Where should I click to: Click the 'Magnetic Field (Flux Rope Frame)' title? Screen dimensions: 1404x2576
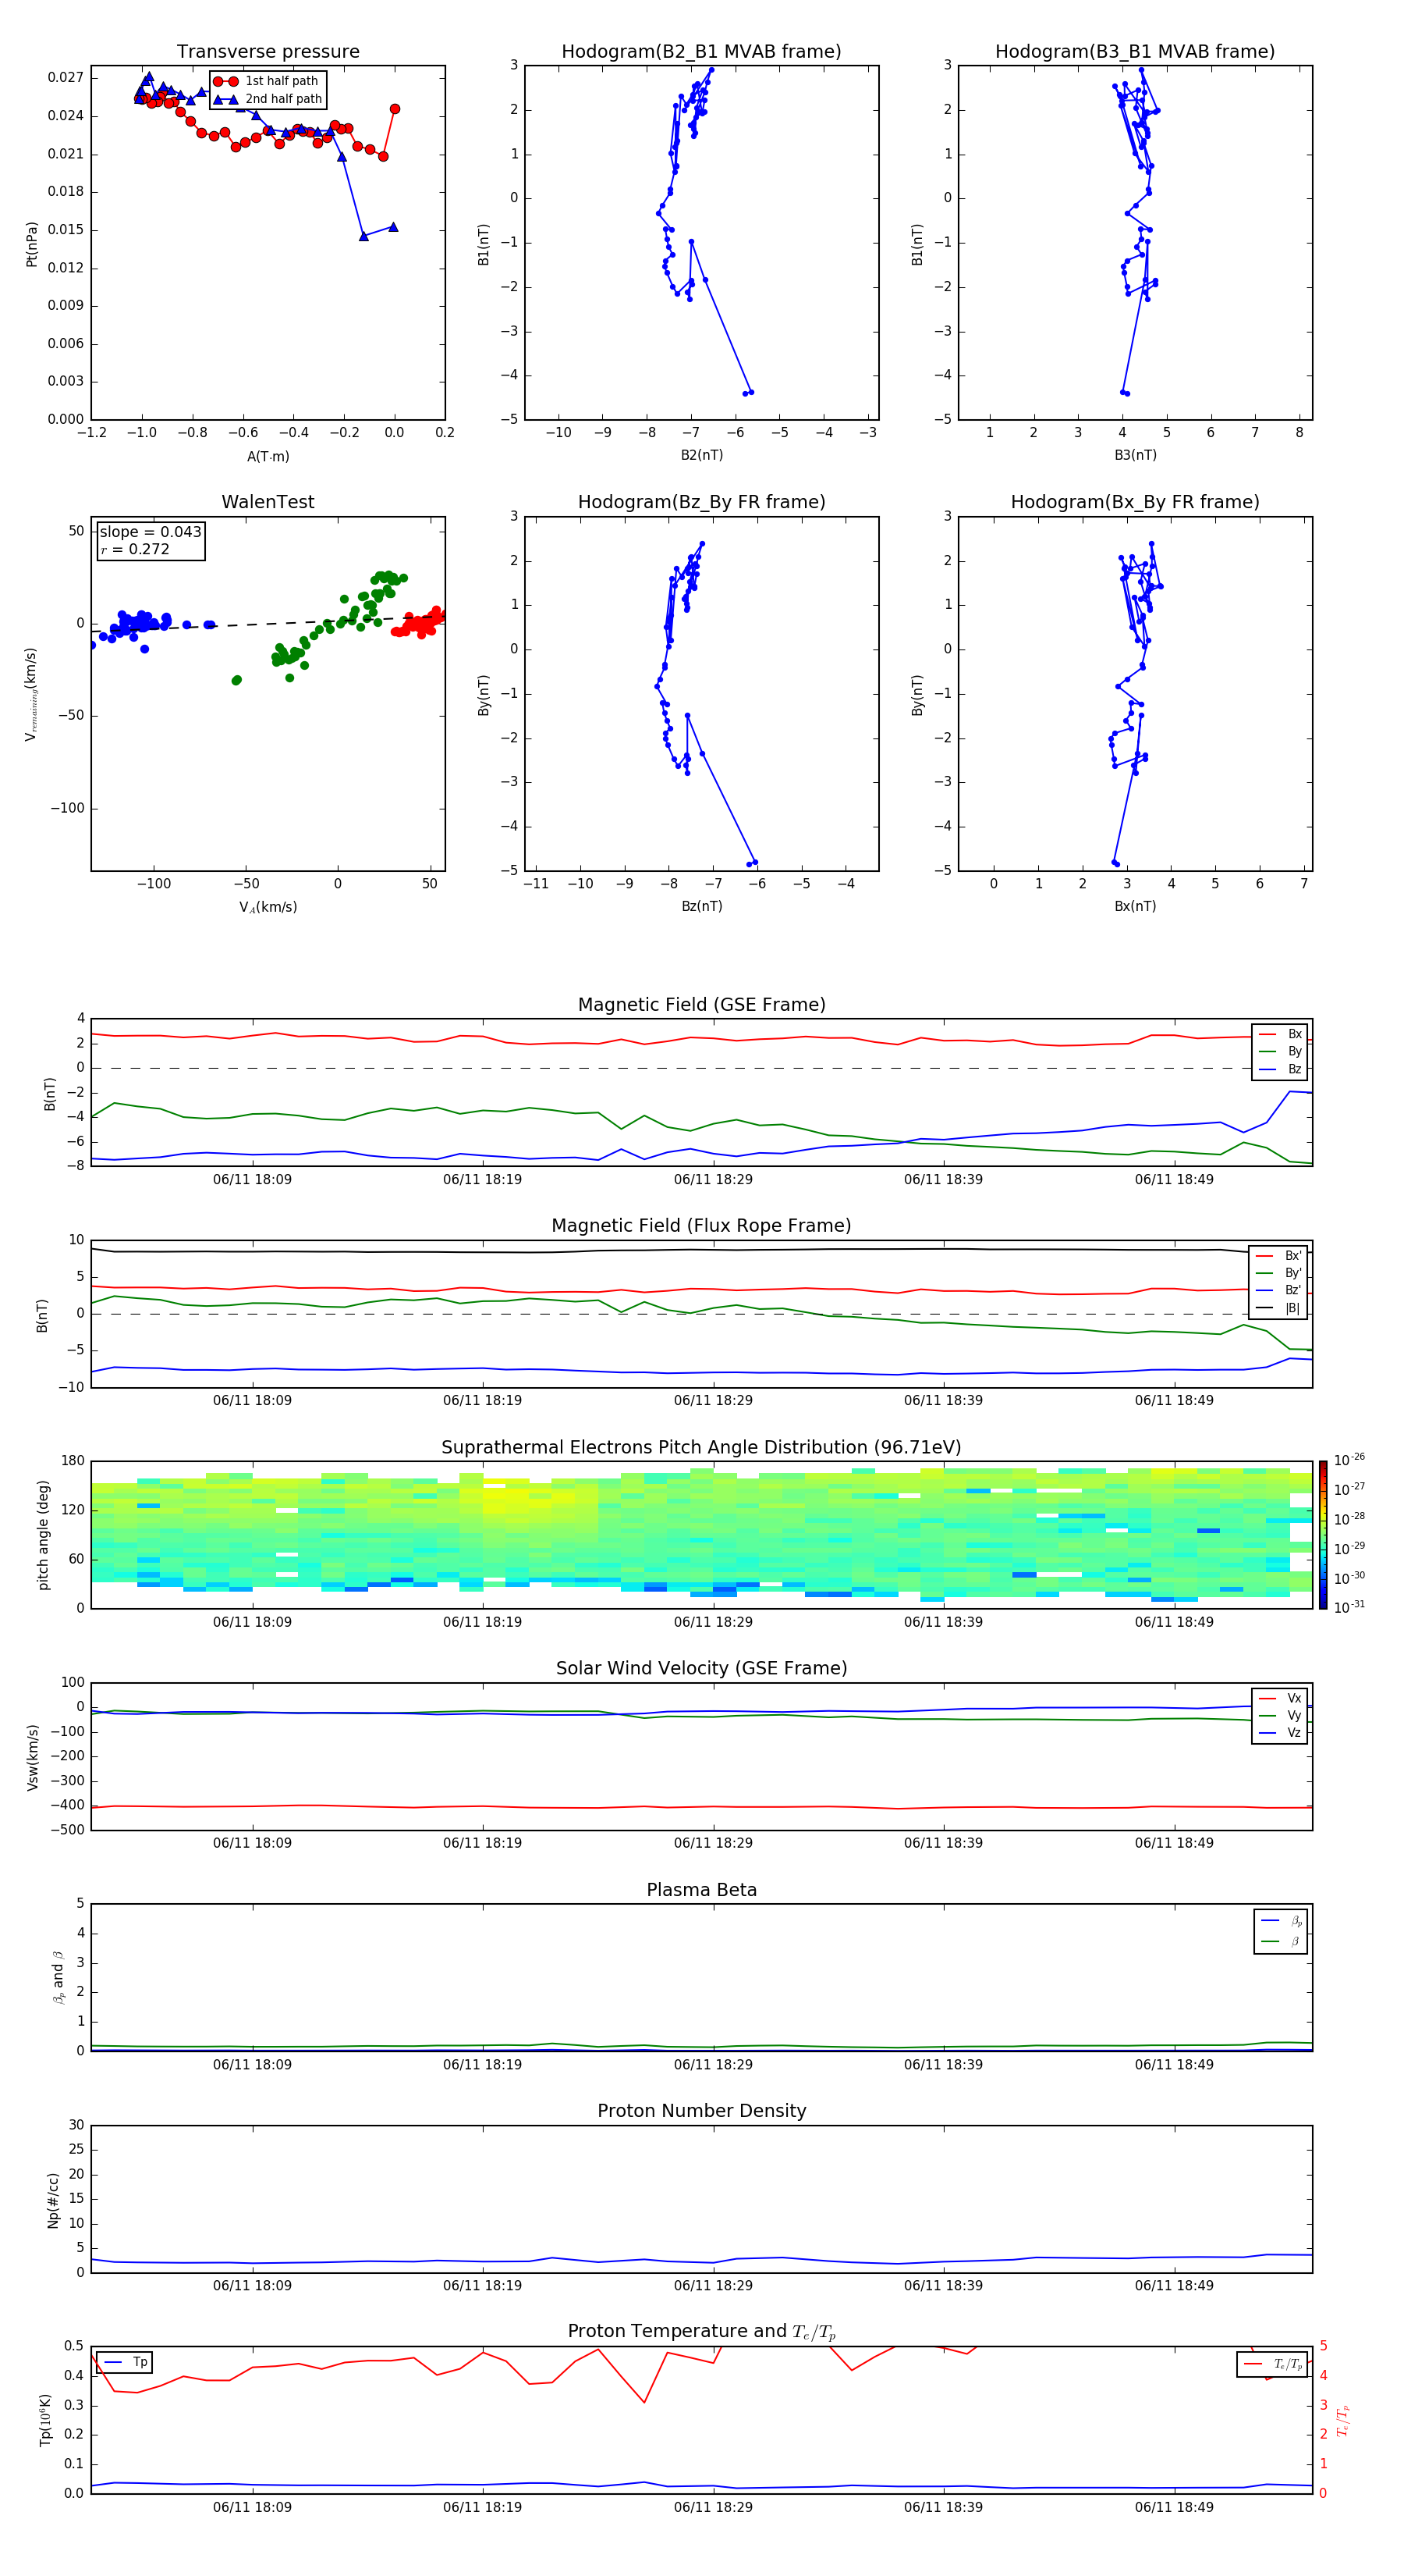(x=701, y=1226)
